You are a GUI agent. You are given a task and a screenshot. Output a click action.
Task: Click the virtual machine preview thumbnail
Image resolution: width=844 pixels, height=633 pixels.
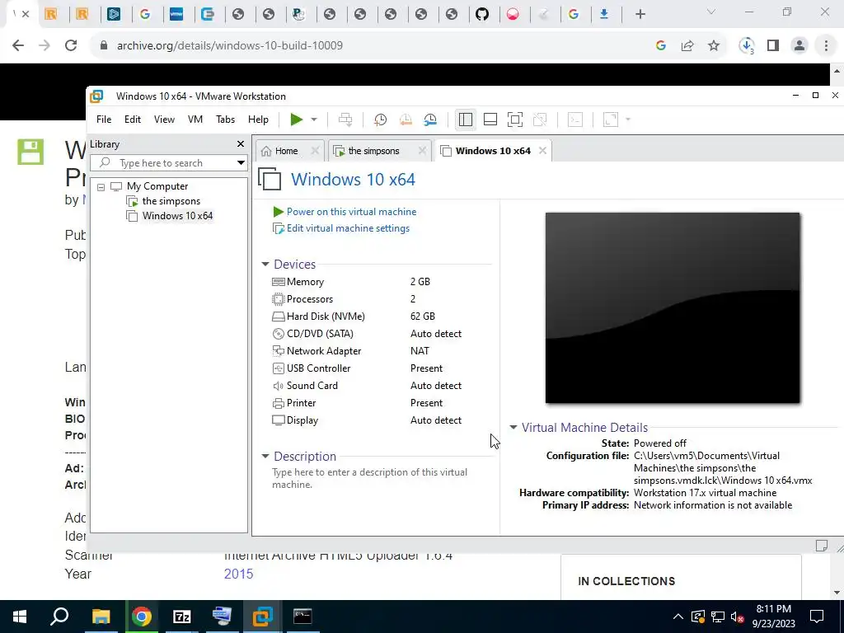coord(673,308)
